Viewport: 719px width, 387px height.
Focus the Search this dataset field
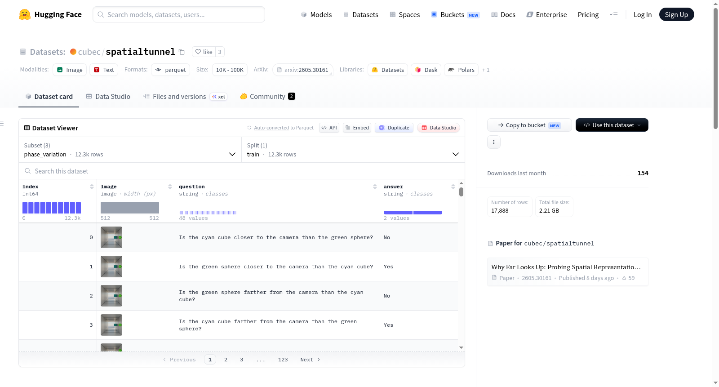(x=242, y=171)
